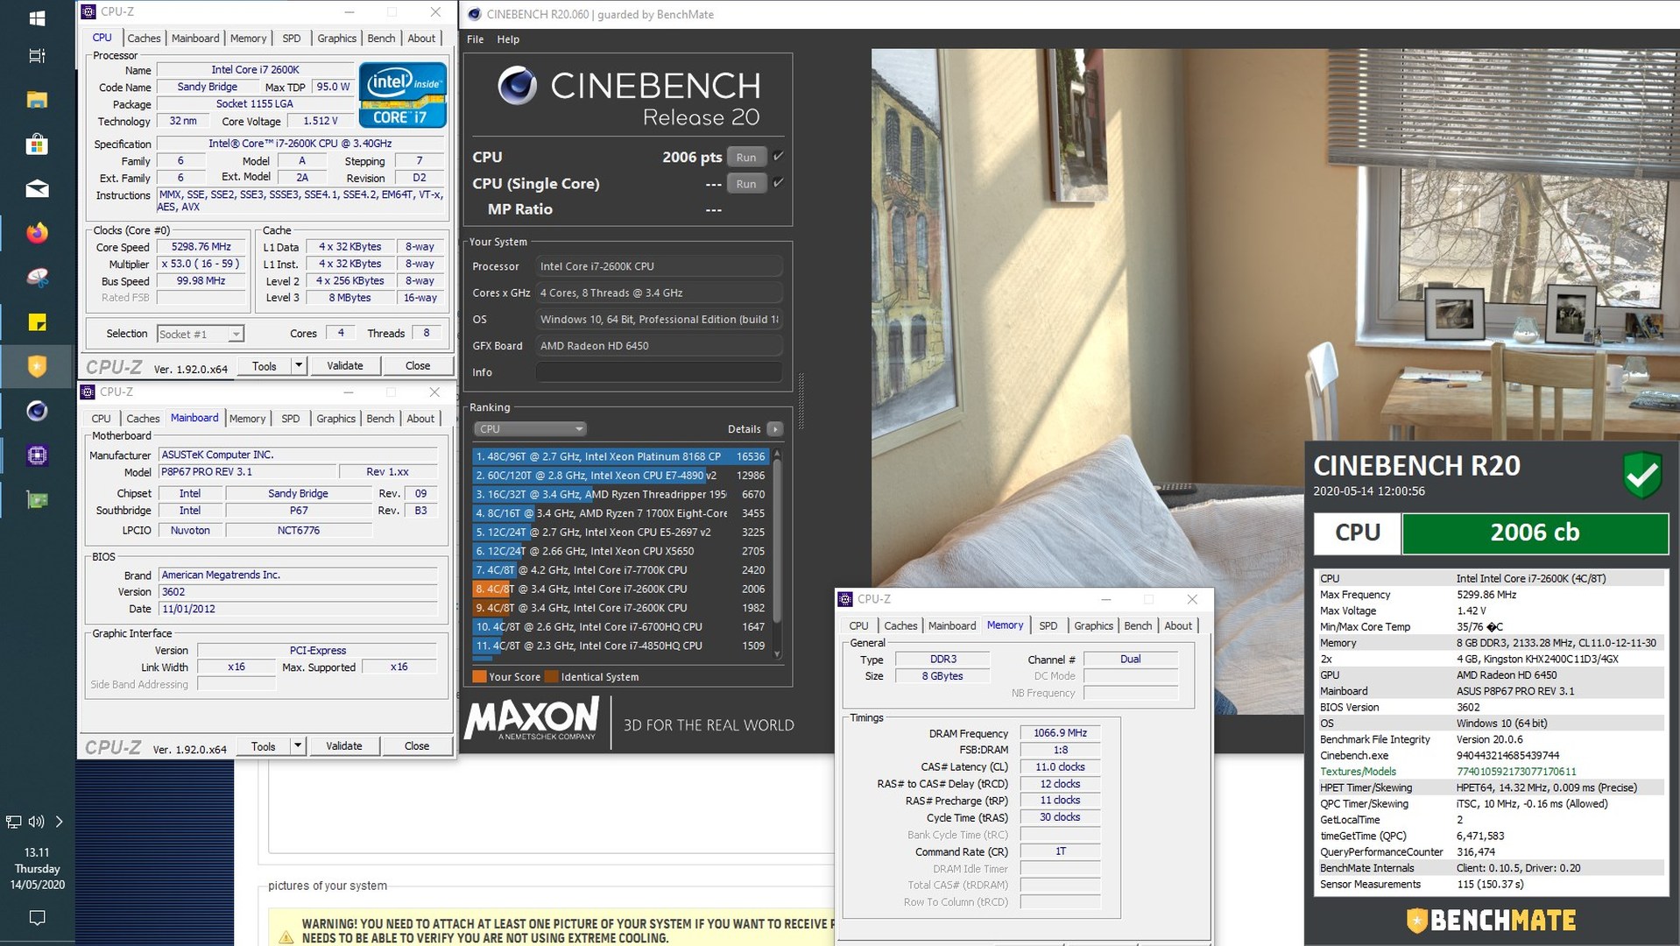Run the CPU benchmark in Cinebench
This screenshot has height=946, width=1680.
click(x=746, y=158)
